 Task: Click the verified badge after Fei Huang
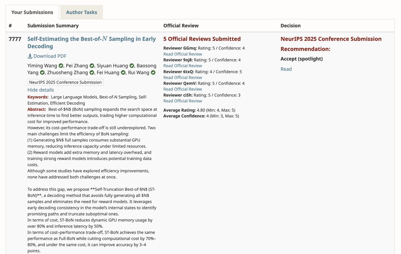coord(123,73)
